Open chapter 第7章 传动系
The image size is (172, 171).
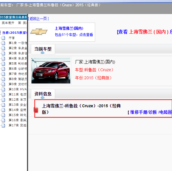pos(18,74)
